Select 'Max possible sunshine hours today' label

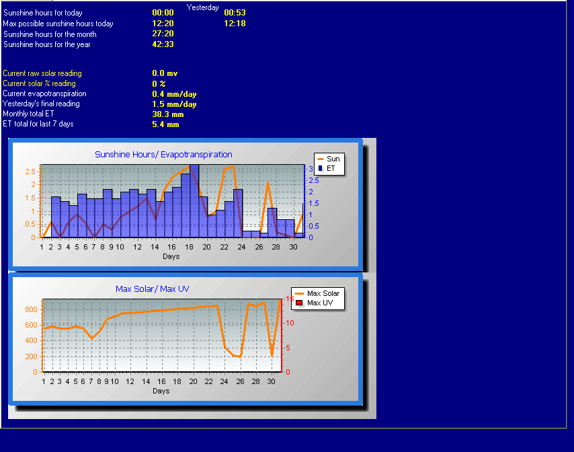pyautogui.click(x=58, y=24)
